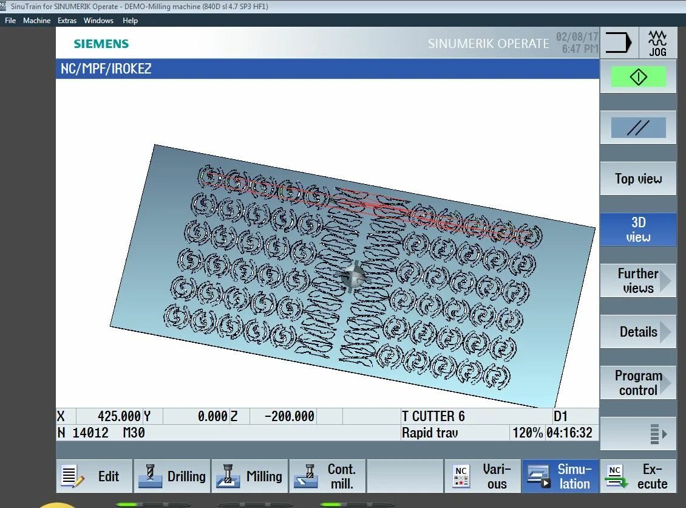Click the NC icon on the Various softkey
This screenshot has width=686, height=508.
(461, 476)
